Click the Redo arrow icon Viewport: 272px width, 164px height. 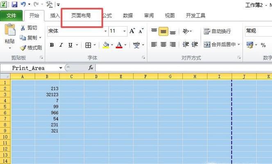point(36,4)
